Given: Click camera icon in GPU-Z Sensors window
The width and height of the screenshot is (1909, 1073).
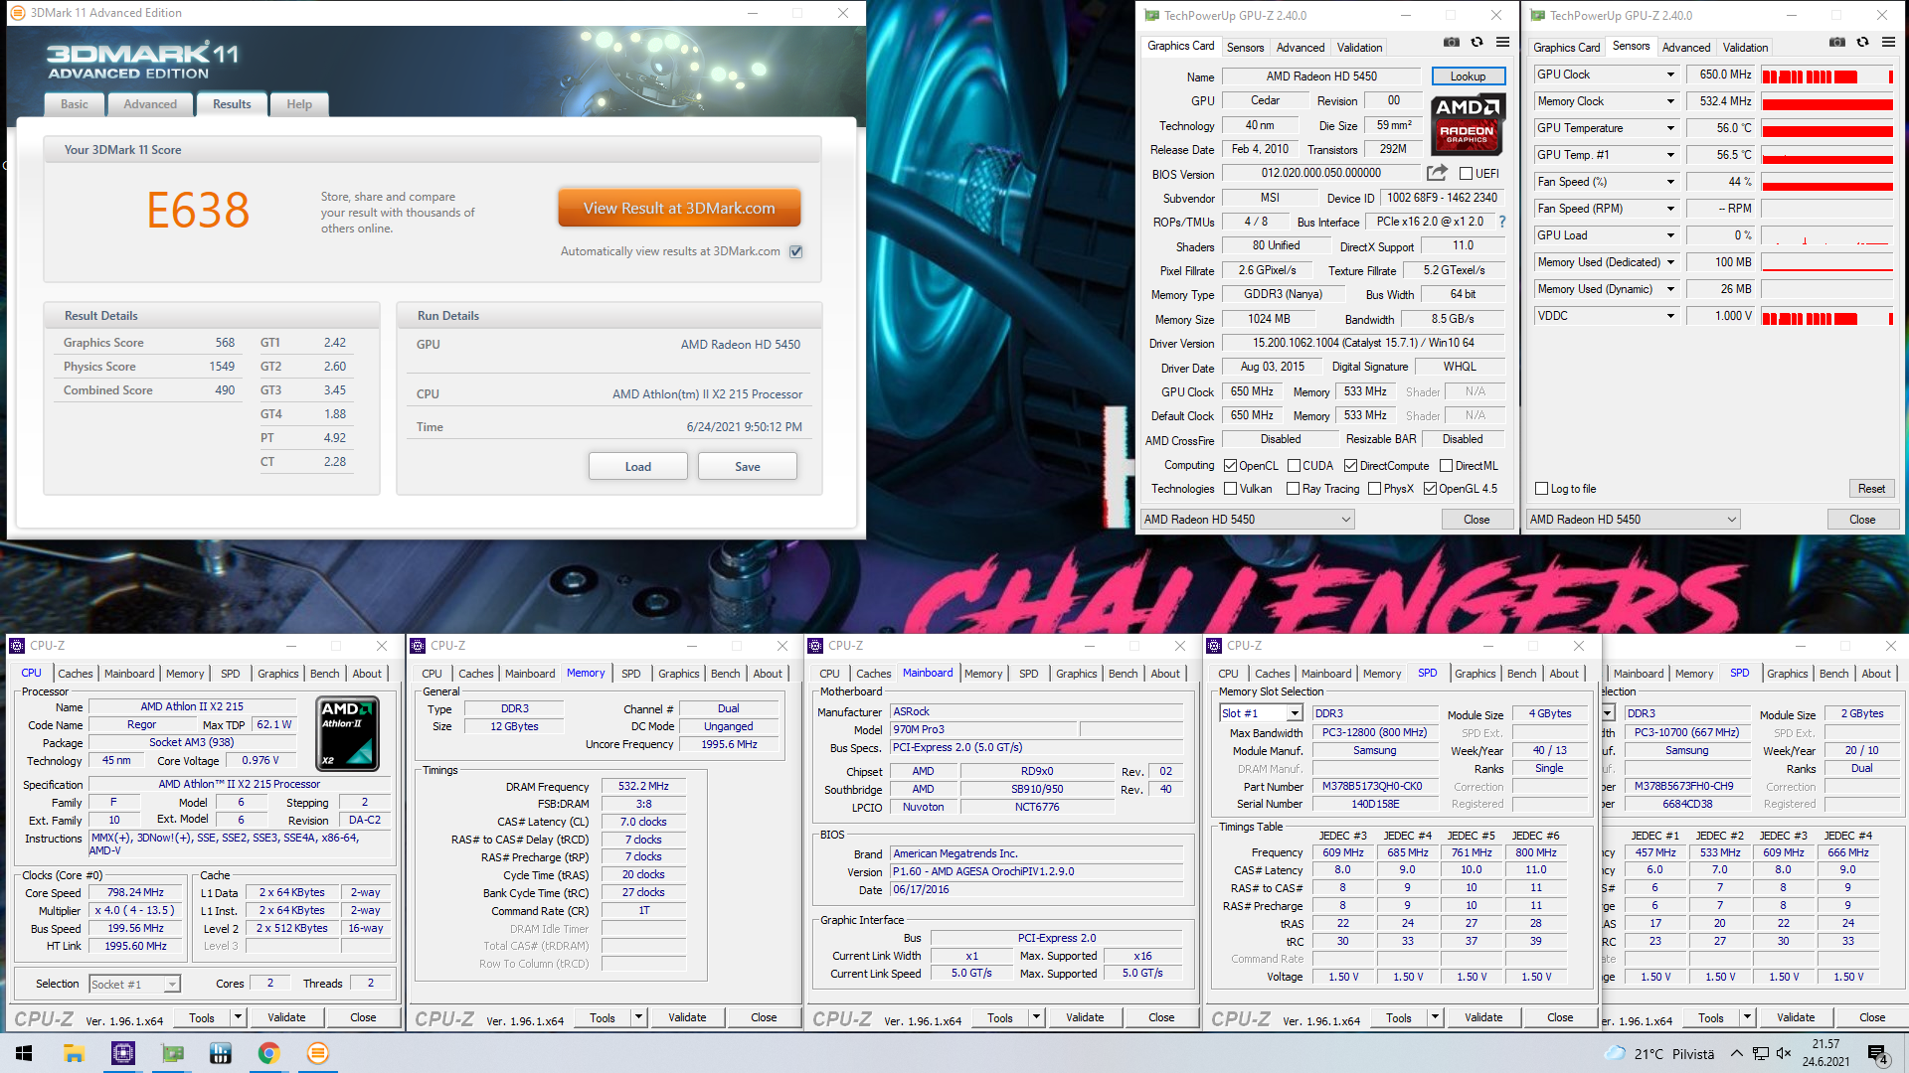Looking at the screenshot, I should click(1837, 43).
